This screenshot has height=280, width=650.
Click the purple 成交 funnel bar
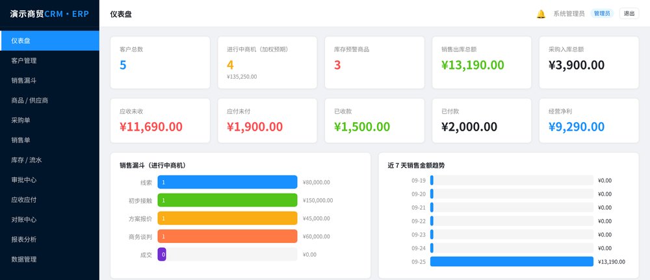tap(162, 254)
